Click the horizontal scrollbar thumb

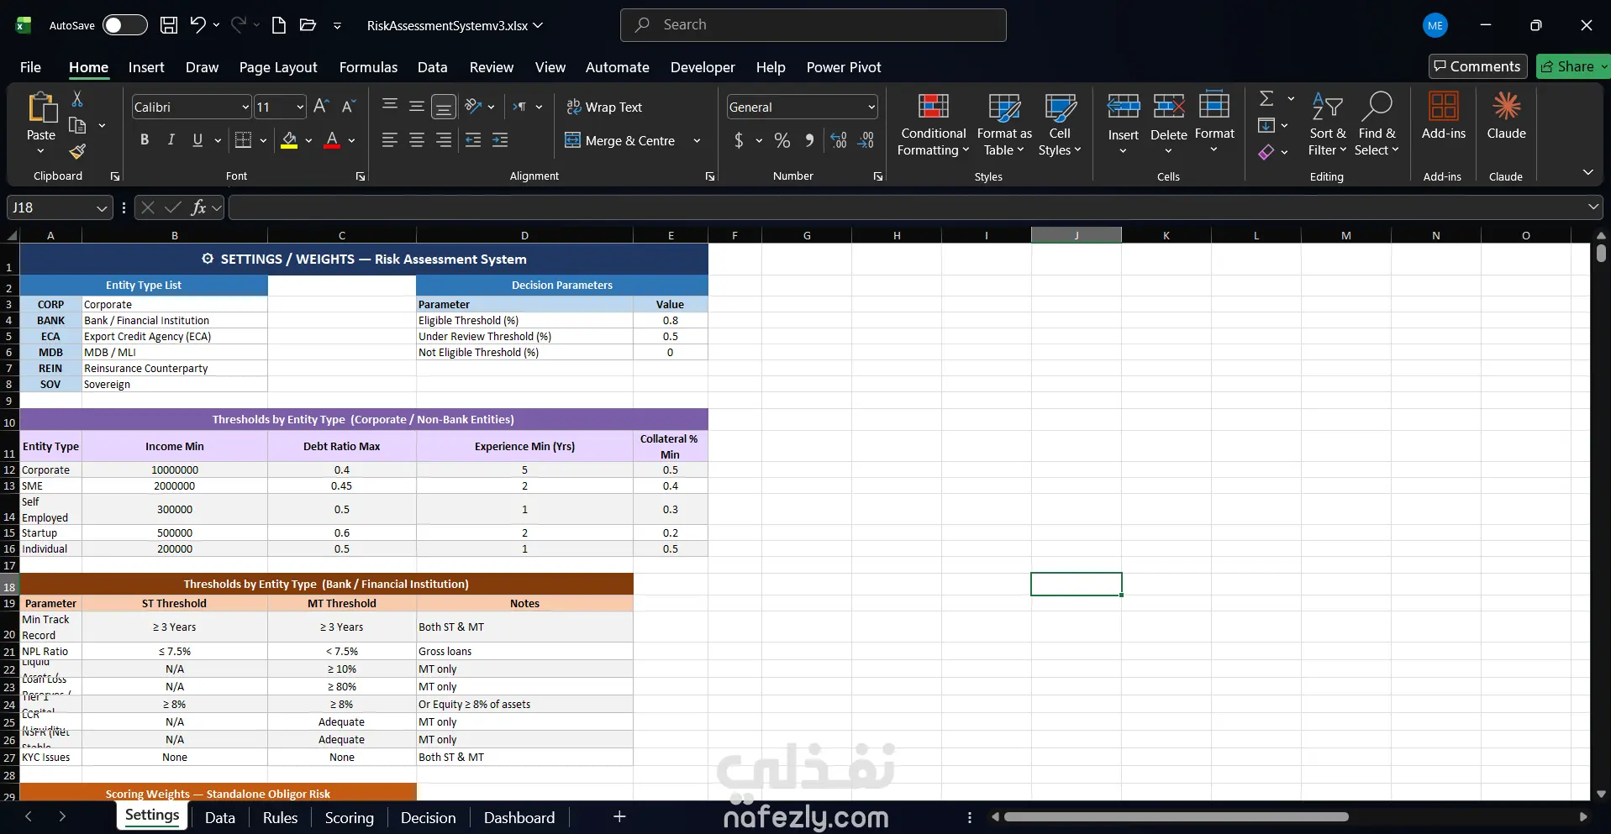[1177, 816]
